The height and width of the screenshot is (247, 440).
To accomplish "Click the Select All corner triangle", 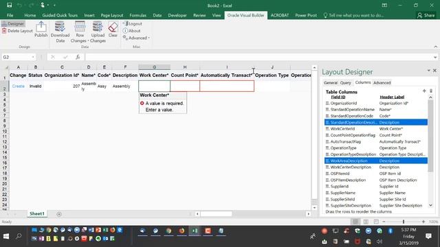I will [x=6, y=67].
